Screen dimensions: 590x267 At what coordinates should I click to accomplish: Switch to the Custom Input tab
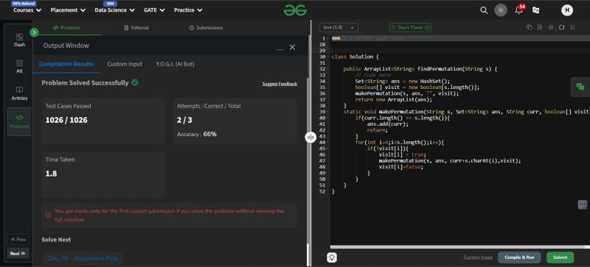[x=125, y=64]
